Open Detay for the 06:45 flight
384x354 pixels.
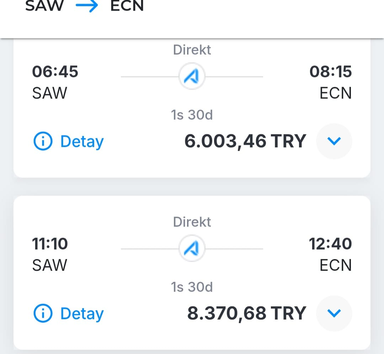click(x=82, y=142)
